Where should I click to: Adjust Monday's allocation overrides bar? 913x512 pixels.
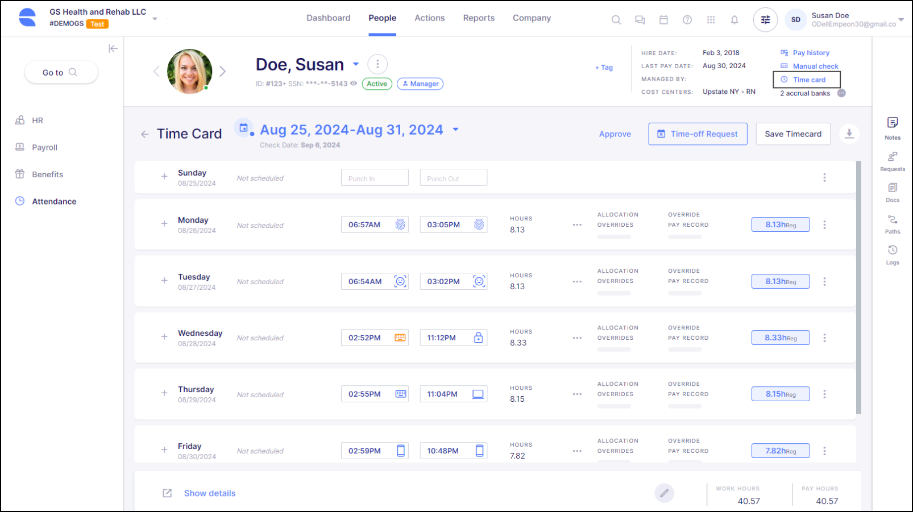click(614, 236)
